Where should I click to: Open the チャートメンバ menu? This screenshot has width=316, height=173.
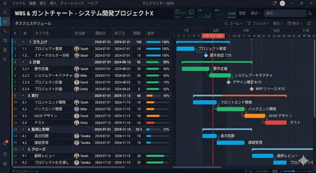click(x=72, y=3)
